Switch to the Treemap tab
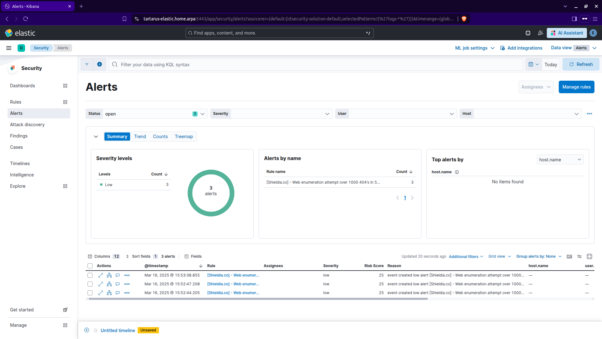602x339 pixels. (184, 137)
